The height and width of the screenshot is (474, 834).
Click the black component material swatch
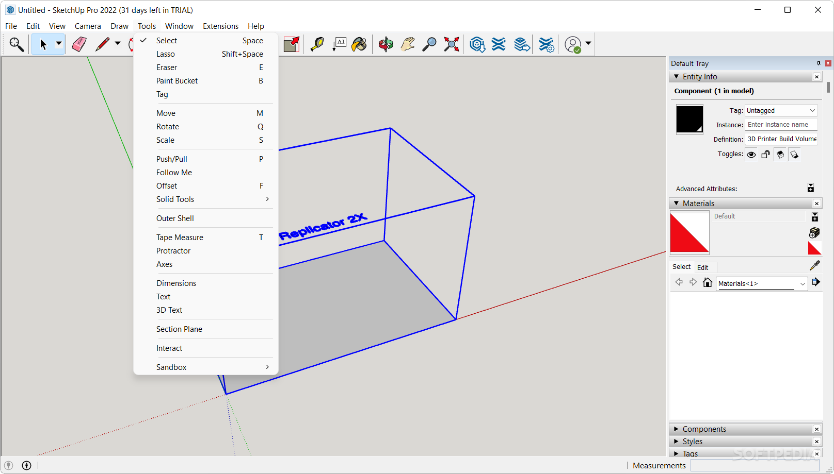[689, 119]
